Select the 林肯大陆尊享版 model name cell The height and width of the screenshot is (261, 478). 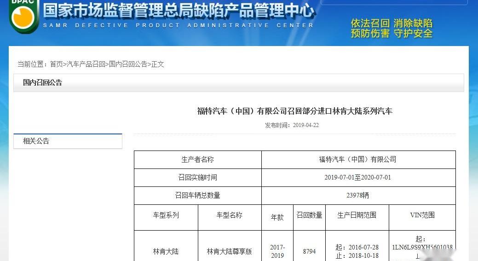click(230, 246)
